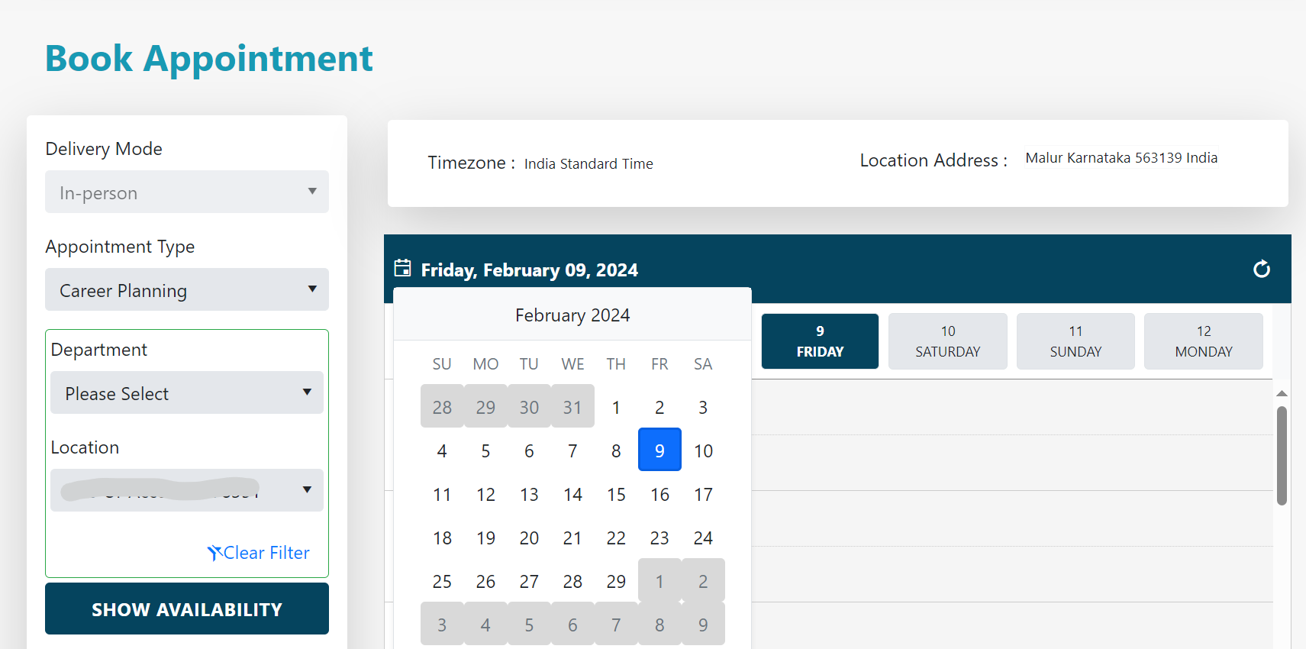Select February 22 in the date picker

point(616,538)
